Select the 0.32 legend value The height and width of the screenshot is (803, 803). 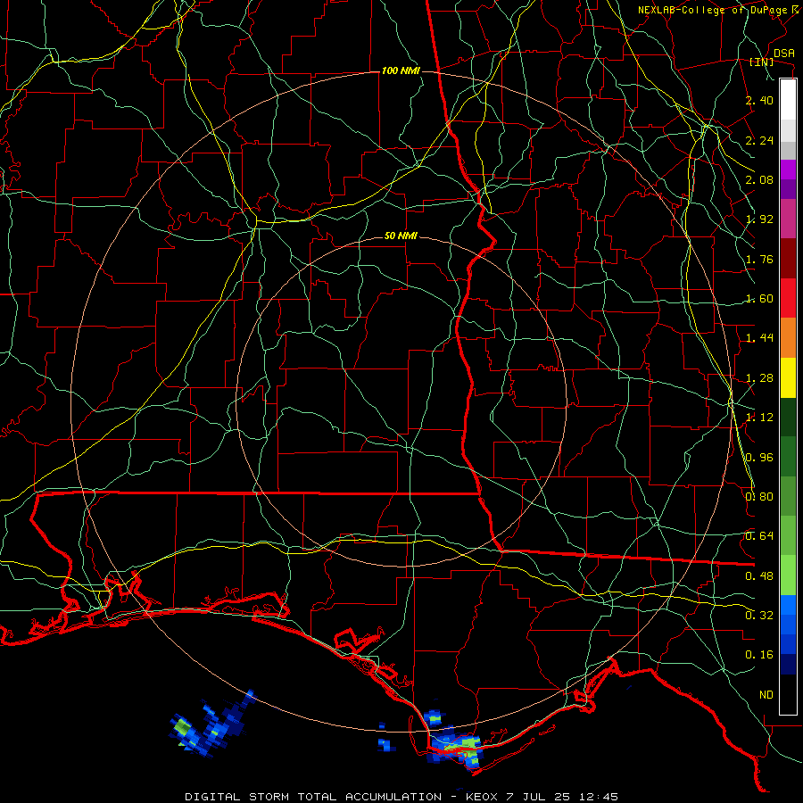tap(759, 615)
